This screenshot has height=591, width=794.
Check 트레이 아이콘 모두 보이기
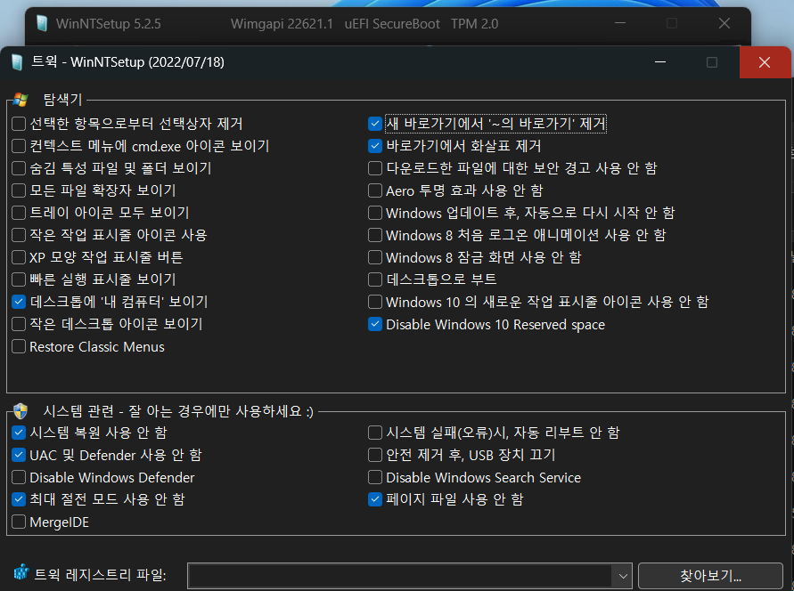[x=19, y=213]
